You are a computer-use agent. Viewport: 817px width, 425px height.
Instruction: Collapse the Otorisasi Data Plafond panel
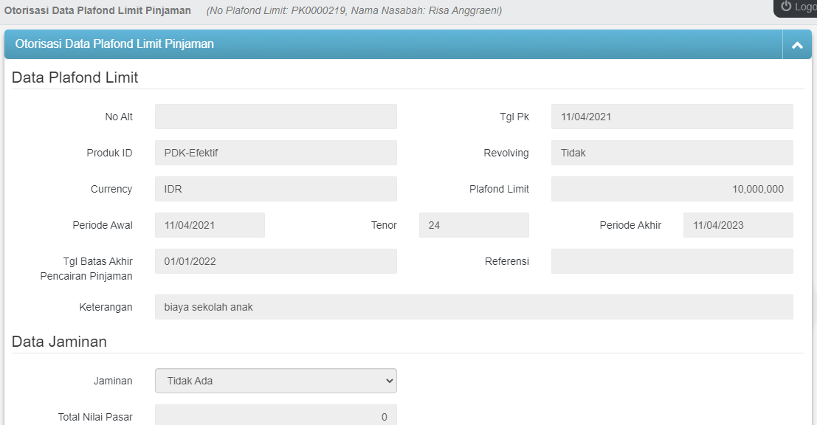[x=796, y=45]
